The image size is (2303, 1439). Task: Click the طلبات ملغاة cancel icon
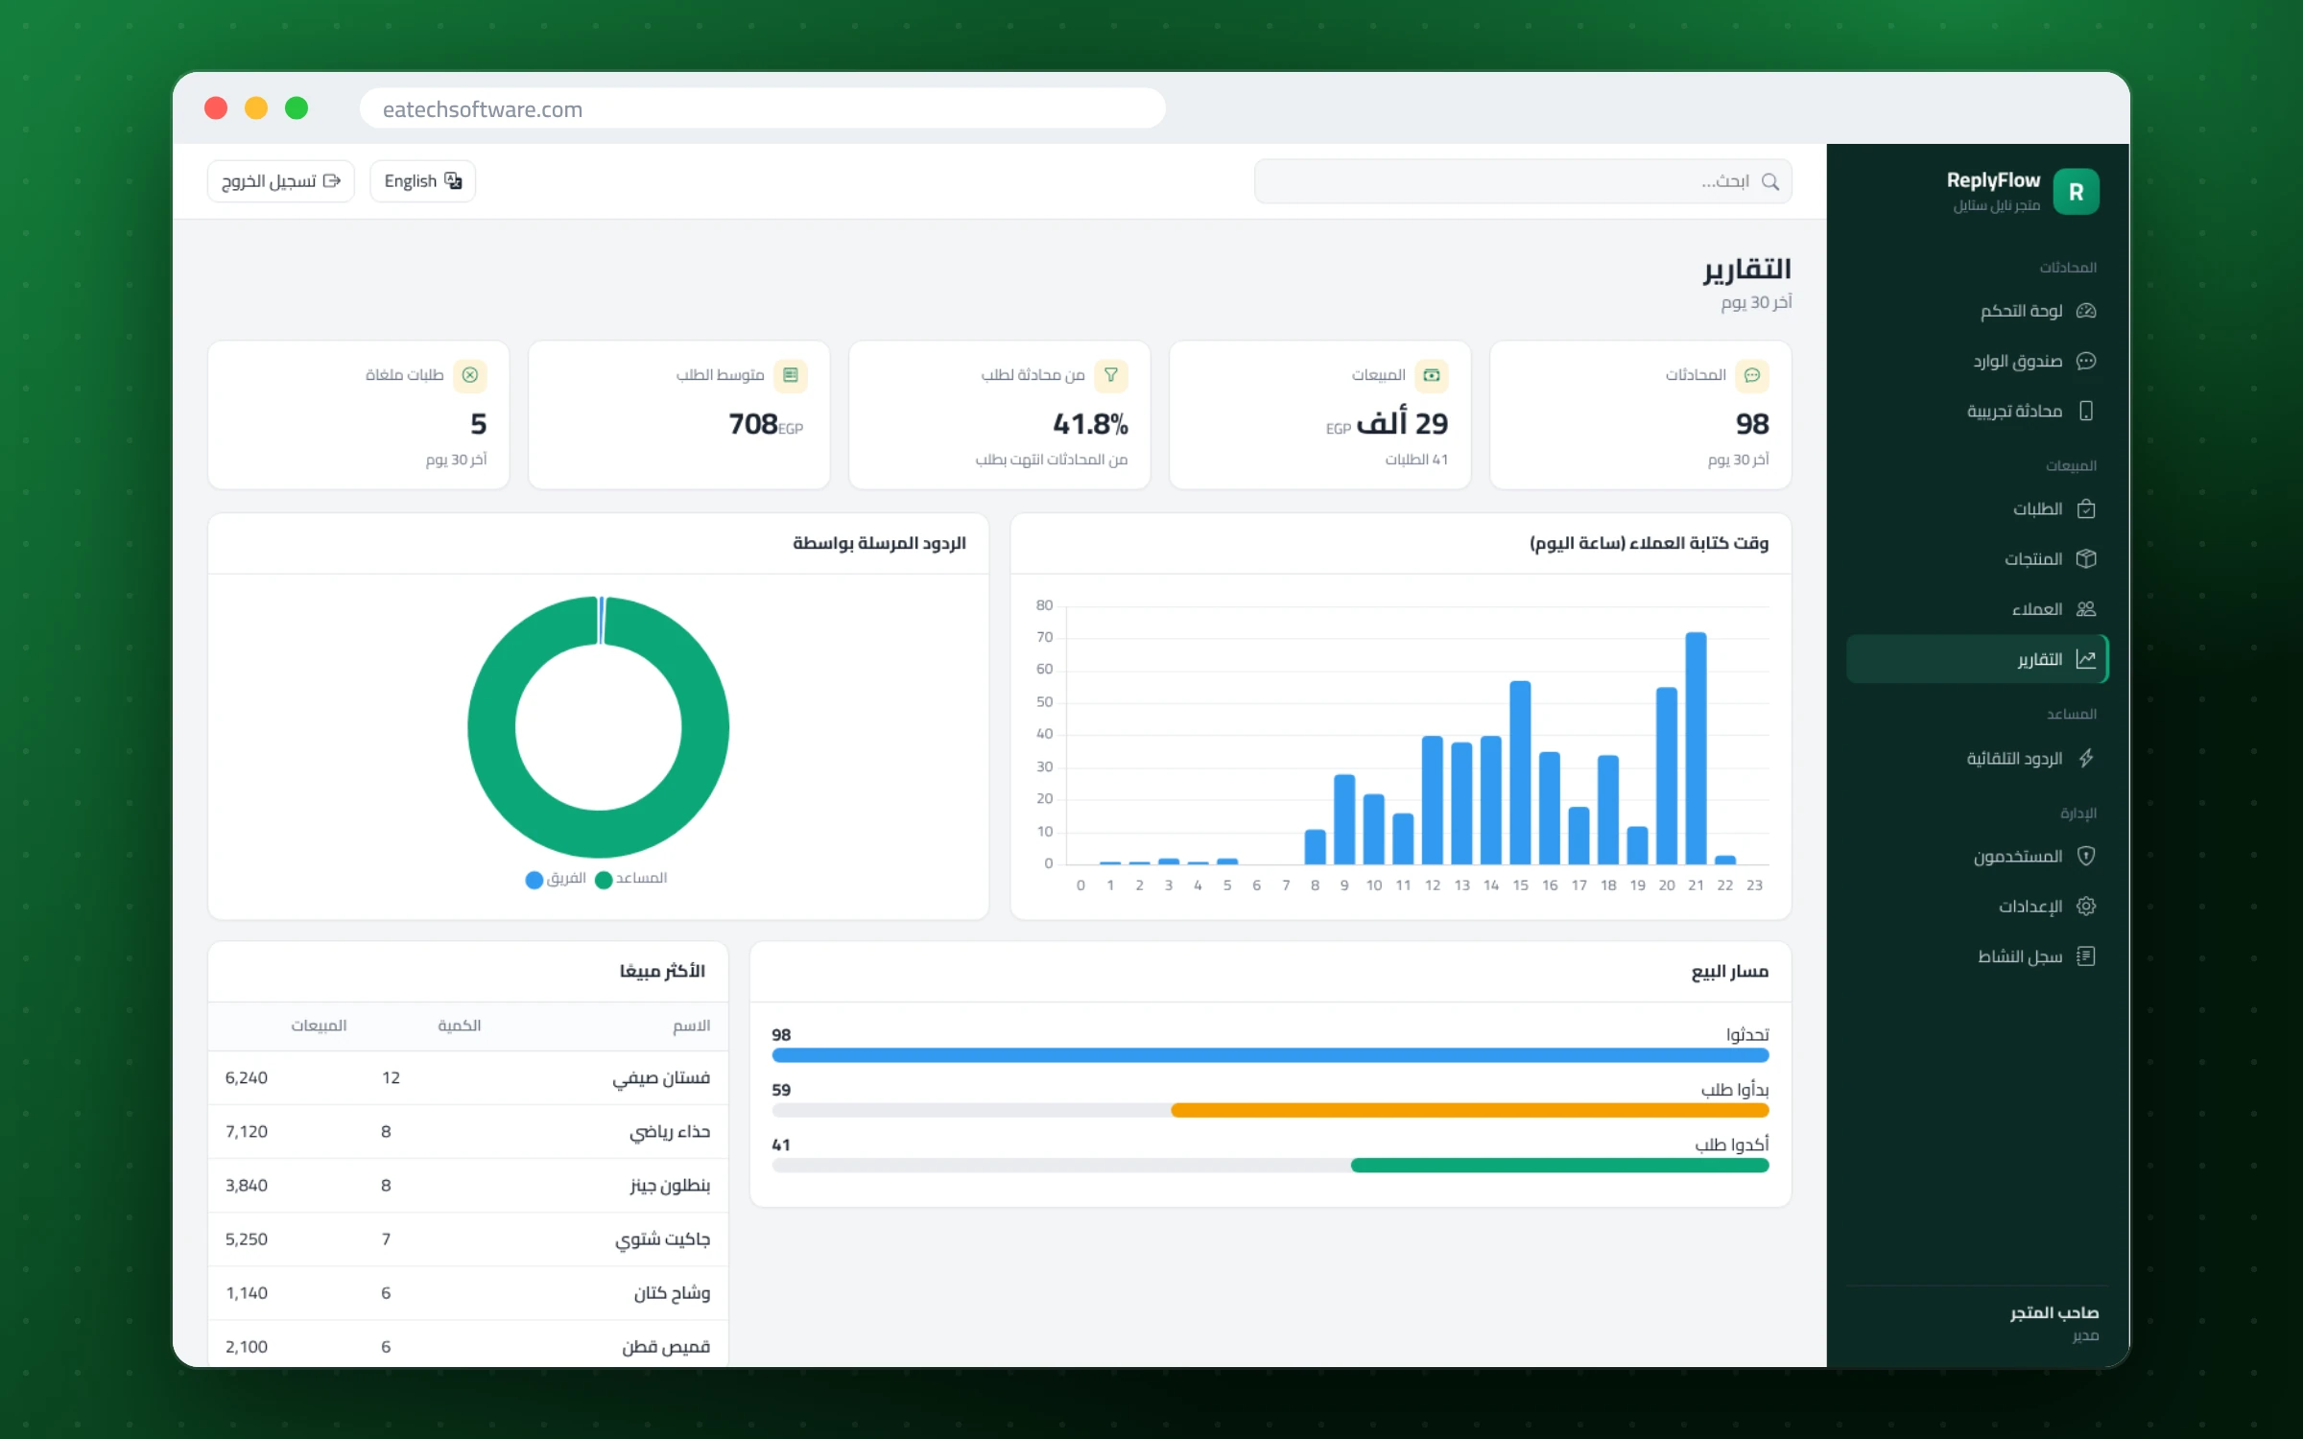point(470,375)
